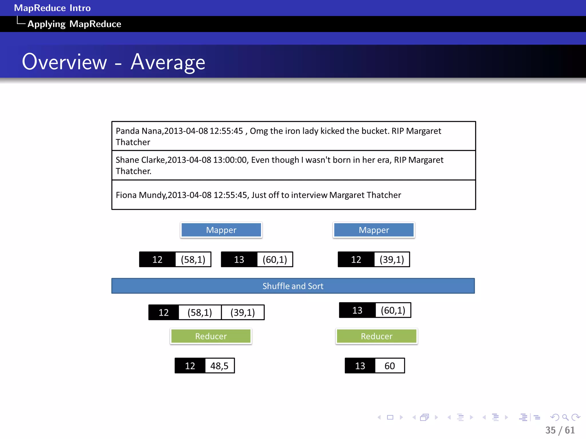Go to the previous slide arrow
This screenshot has width=586, height=439.
click(x=379, y=417)
